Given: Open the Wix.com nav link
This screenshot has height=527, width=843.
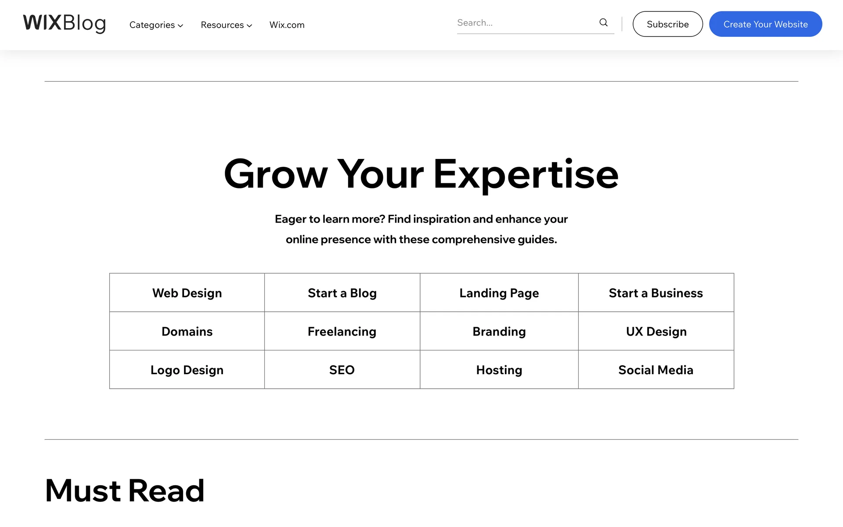Looking at the screenshot, I should [287, 25].
